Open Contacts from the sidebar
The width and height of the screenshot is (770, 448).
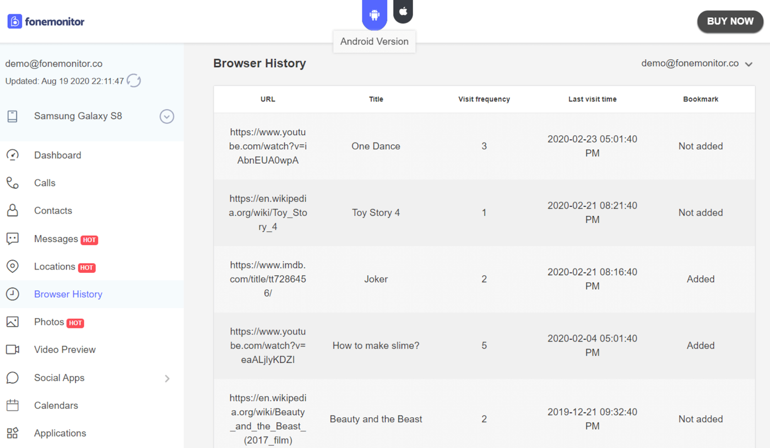coord(53,210)
